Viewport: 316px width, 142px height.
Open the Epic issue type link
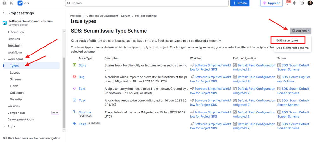click(x=82, y=89)
